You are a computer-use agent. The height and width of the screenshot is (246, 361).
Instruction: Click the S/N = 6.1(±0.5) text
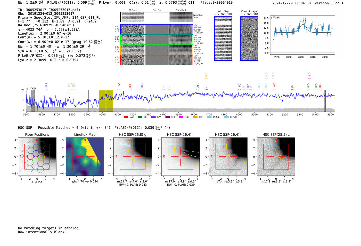coord(33,51)
